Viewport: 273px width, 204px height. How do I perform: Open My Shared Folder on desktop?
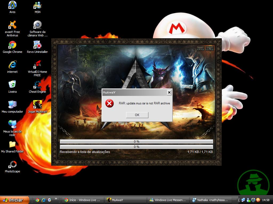(13, 144)
